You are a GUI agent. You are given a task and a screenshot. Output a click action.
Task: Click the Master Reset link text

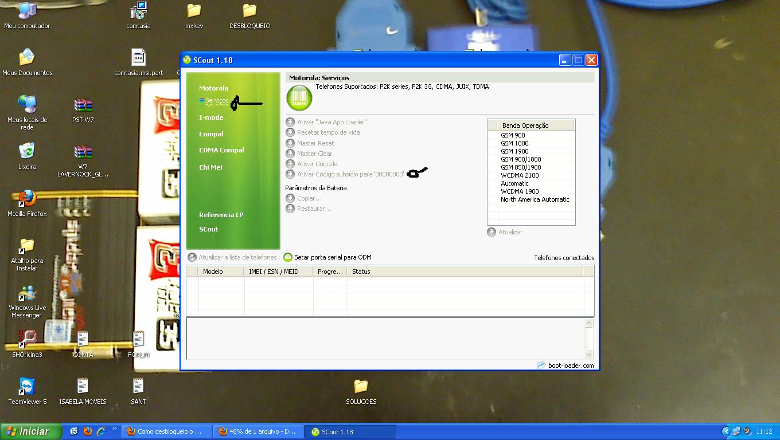click(x=315, y=143)
